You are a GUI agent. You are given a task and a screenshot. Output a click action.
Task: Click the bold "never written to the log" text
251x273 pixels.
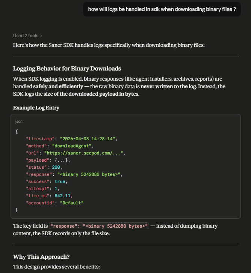coord(168,86)
